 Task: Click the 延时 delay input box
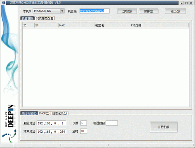coord(84,131)
